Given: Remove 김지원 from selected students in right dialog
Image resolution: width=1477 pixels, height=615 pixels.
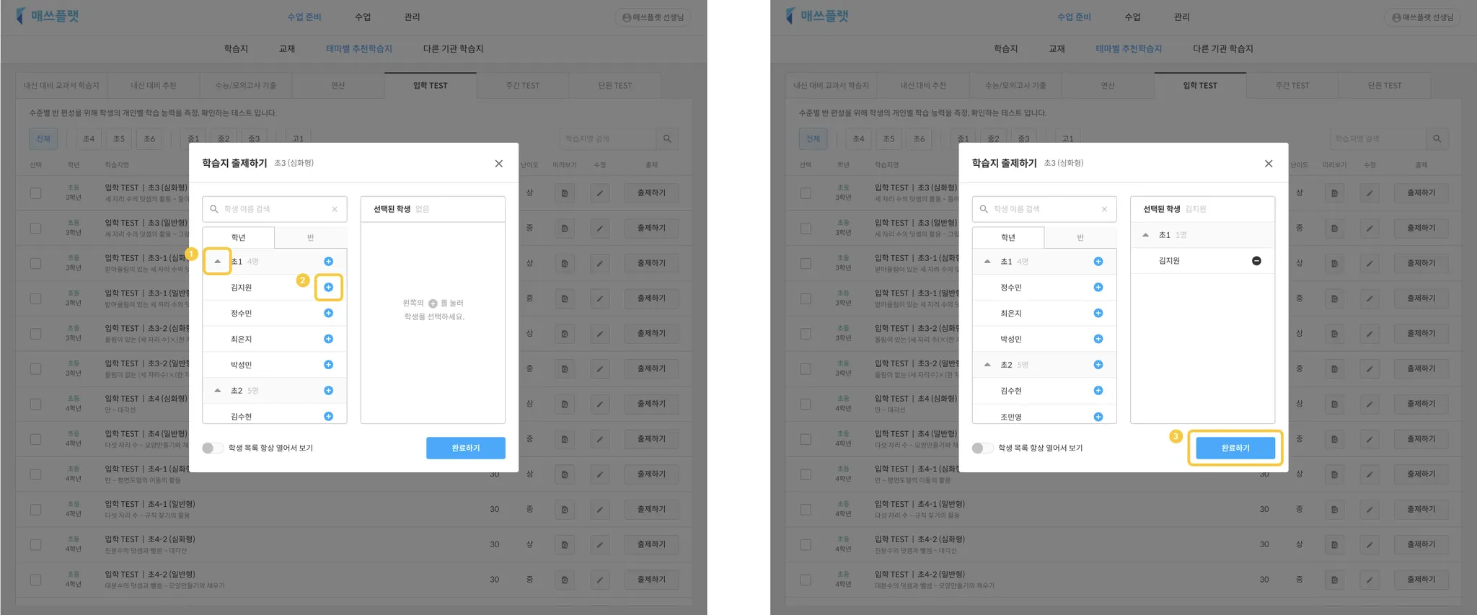Looking at the screenshot, I should coord(1256,261).
